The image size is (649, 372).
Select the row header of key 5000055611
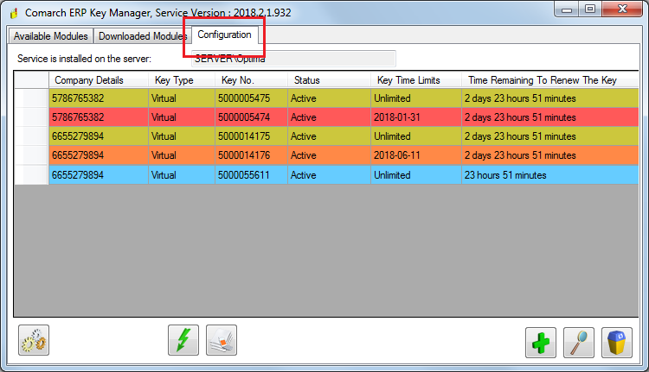31,175
